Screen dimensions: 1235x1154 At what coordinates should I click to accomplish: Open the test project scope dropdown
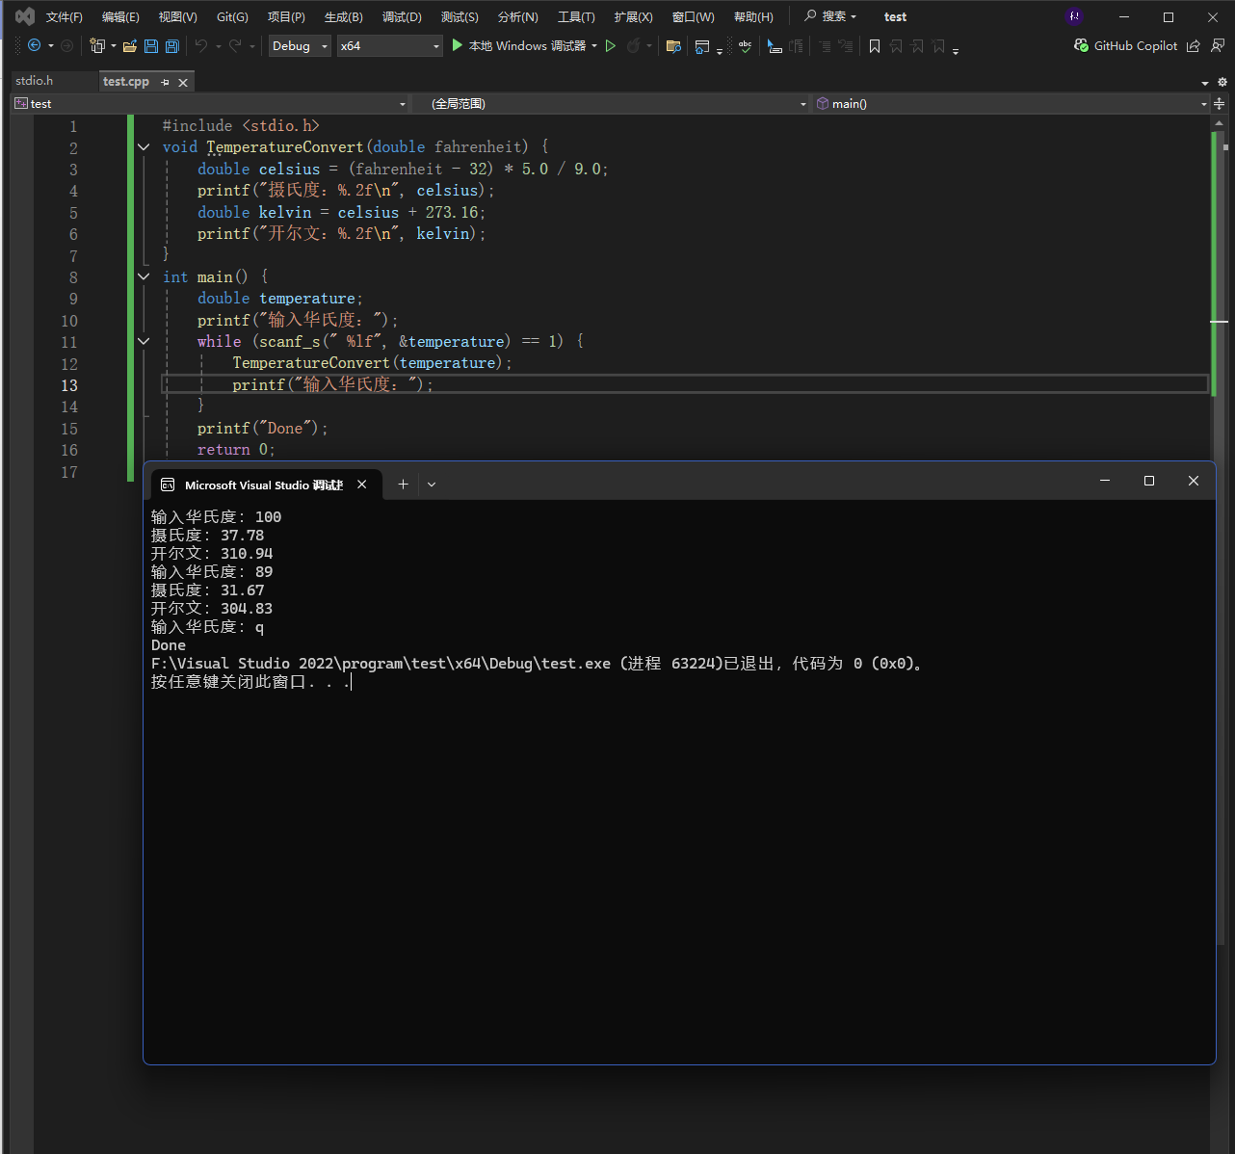(211, 103)
